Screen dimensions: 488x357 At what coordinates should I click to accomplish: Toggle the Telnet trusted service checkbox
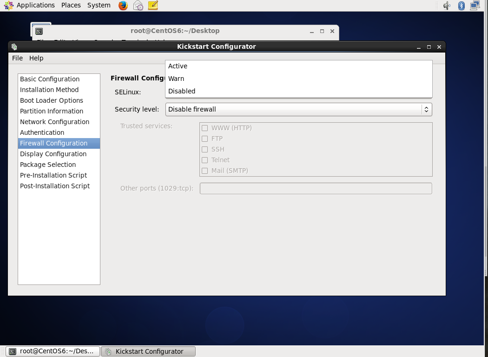205,160
